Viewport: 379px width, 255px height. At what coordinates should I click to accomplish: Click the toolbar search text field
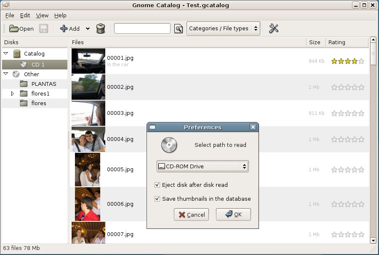pos(142,29)
